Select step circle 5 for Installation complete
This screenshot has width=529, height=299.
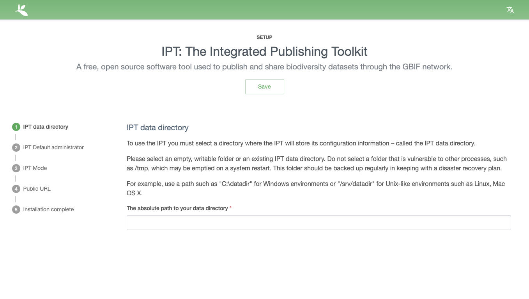pyautogui.click(x=16, y=209)
